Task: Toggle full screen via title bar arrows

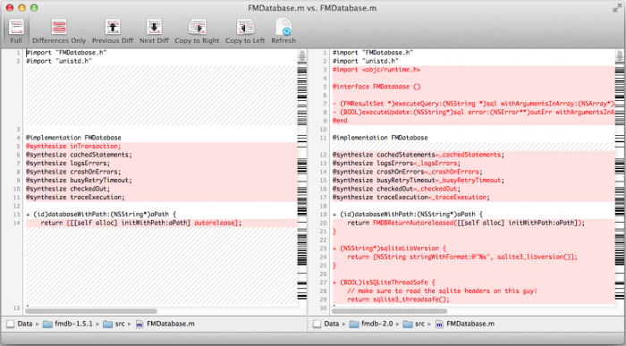Action: 617,8
